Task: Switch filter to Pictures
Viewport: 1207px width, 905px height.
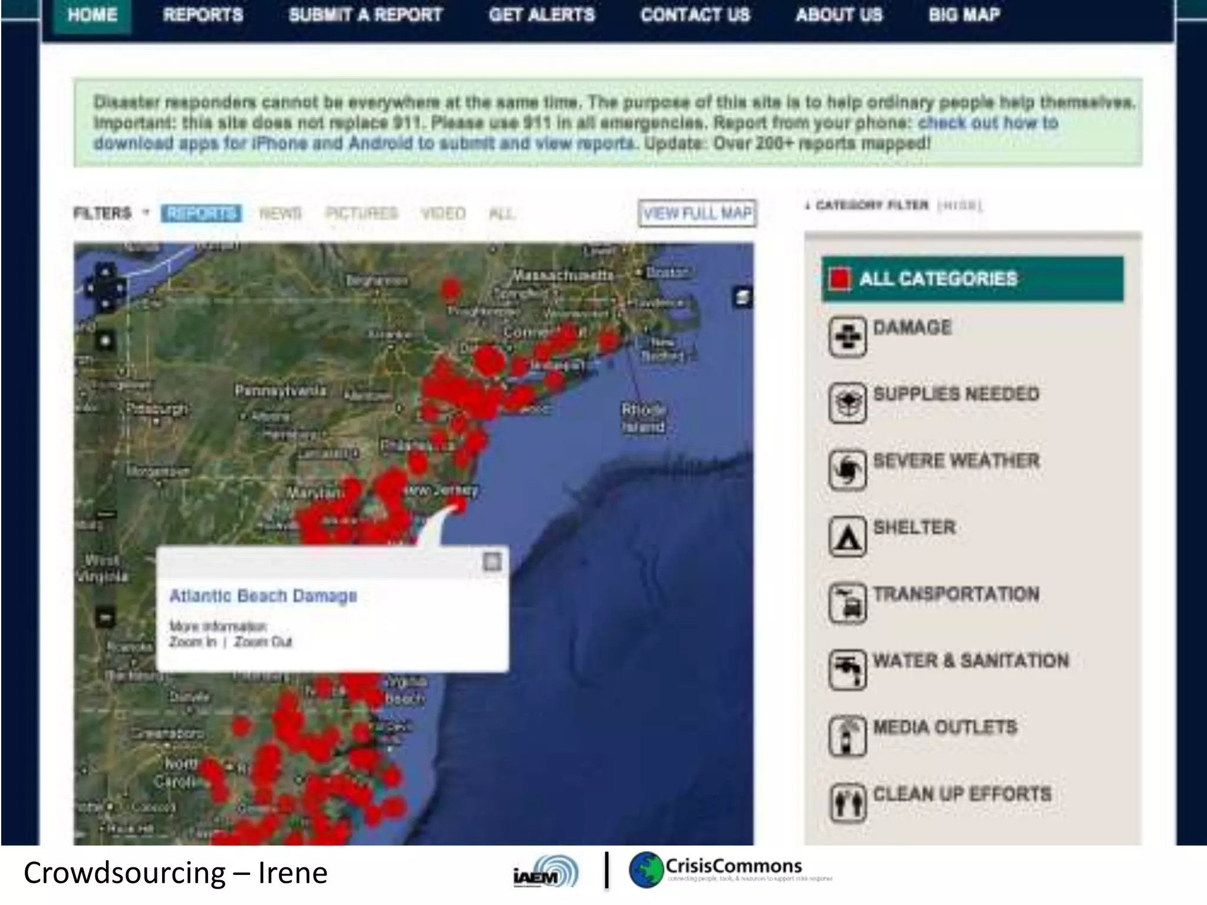Action: [x=362, y=213]
